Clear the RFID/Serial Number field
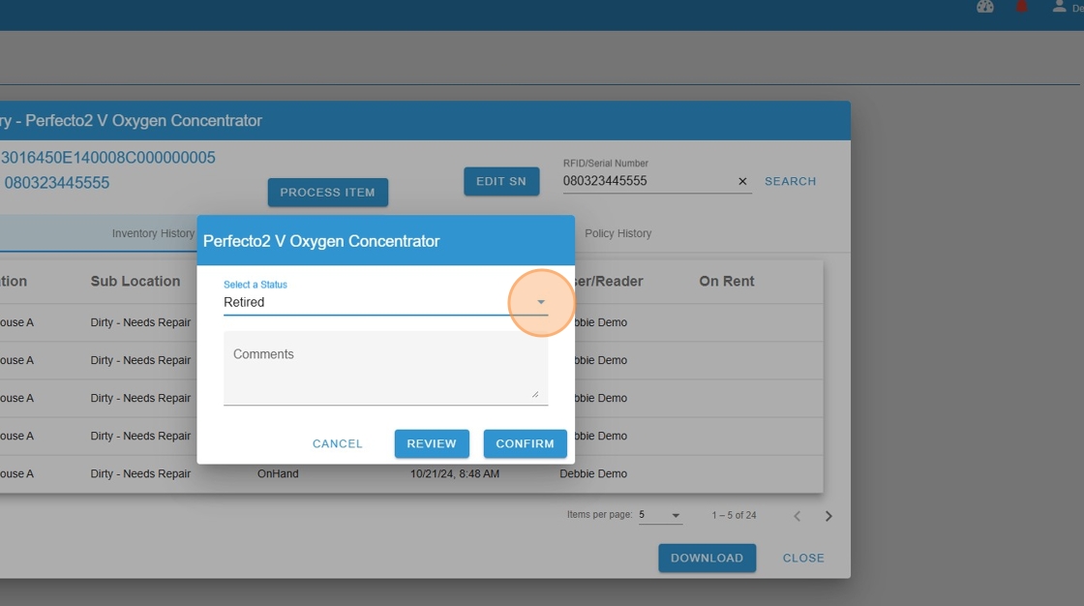The image size is (1084, 606). pyautogui.click(x=742, y=181)
